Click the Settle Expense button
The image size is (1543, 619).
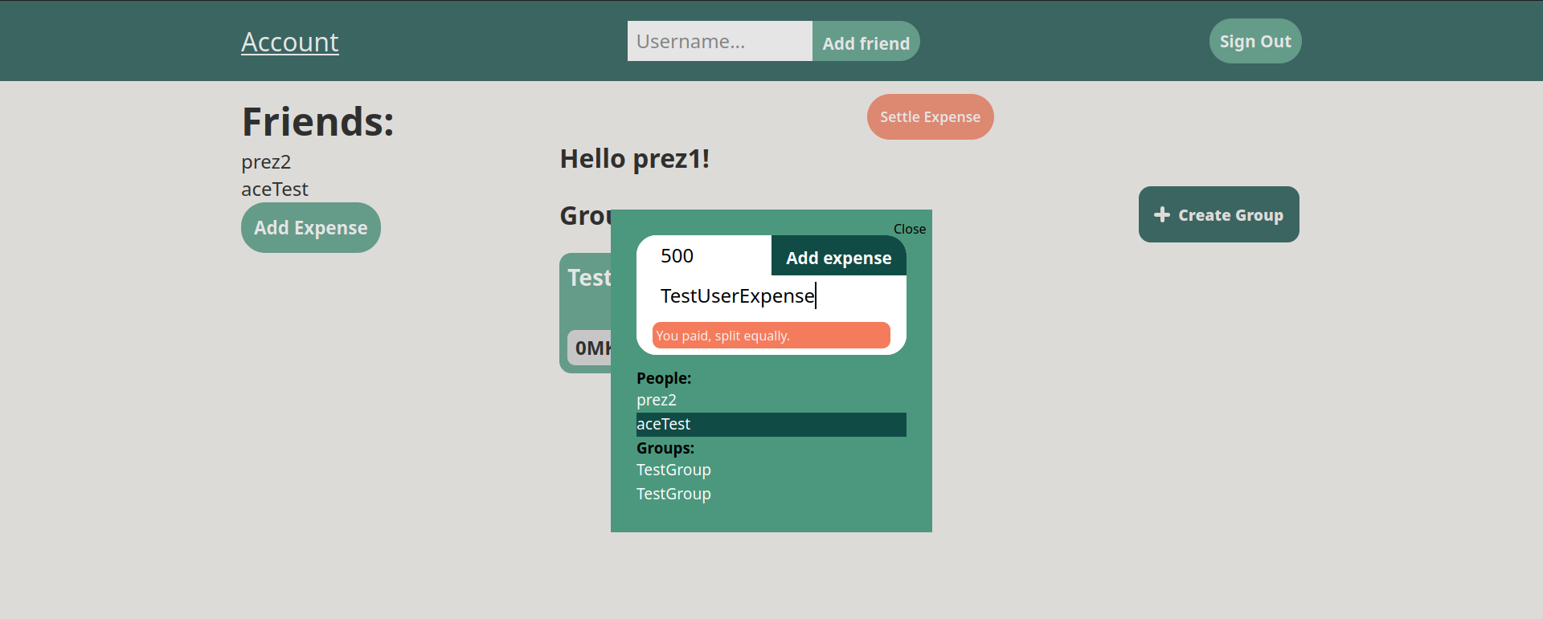(930, 117)
